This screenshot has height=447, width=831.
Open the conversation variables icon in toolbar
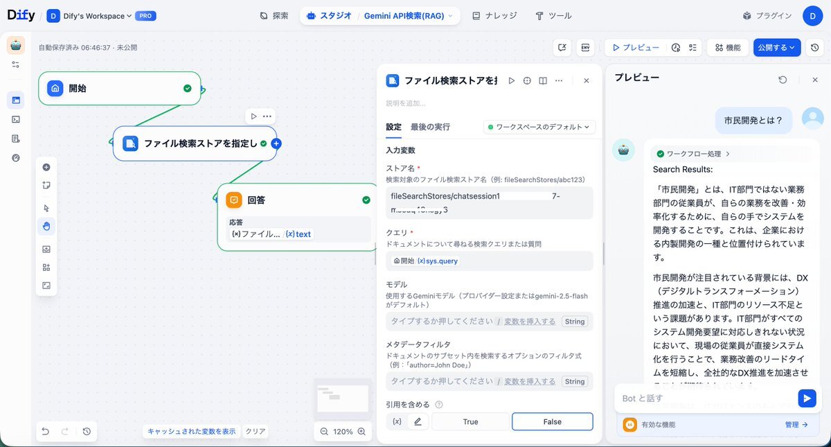562,47
